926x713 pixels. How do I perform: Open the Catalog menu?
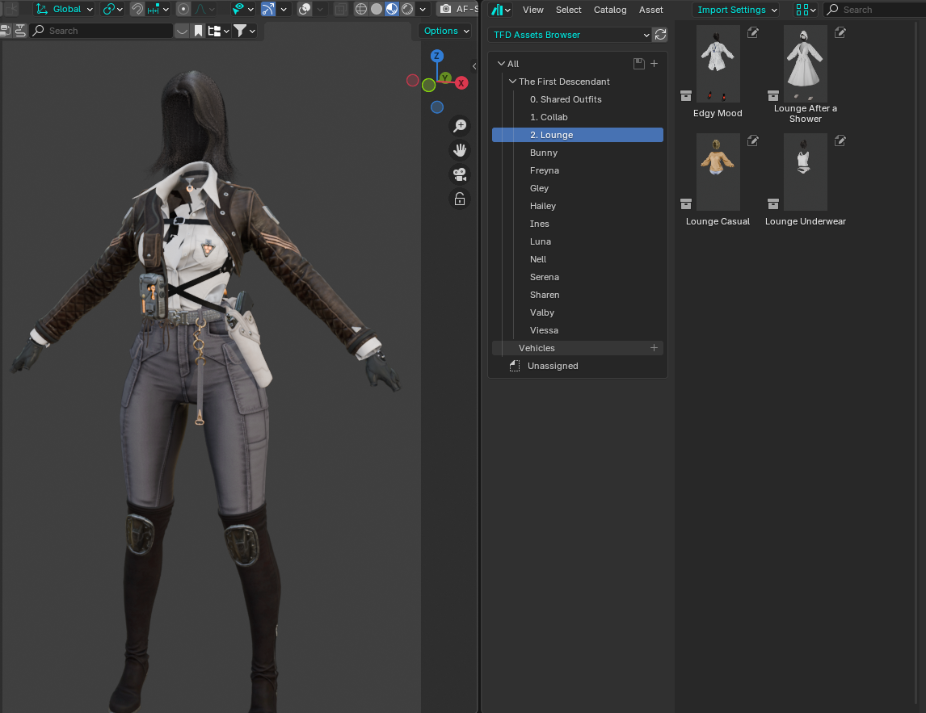pos(610,10)
